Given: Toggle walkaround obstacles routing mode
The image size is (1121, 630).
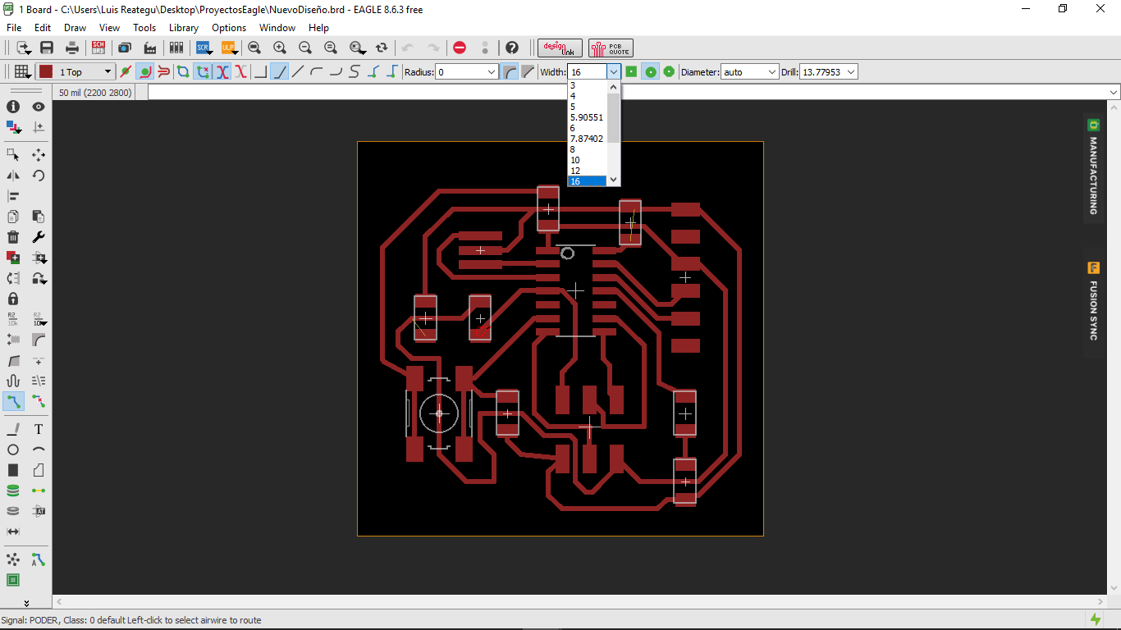Looking at the screenshot, I should click(x=144, y=71).
